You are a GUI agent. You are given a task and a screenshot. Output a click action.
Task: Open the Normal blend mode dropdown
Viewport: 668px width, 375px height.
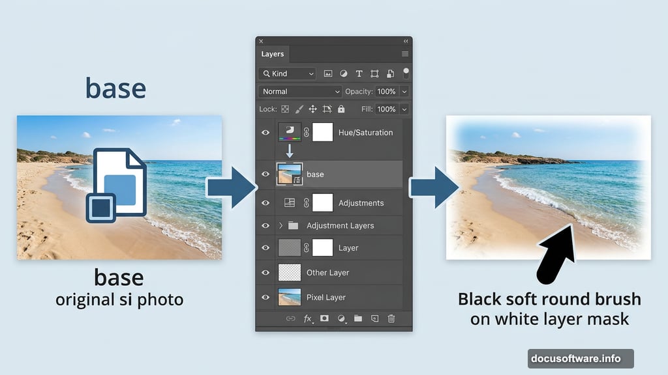pyautogui.click(x=299, y=91)
